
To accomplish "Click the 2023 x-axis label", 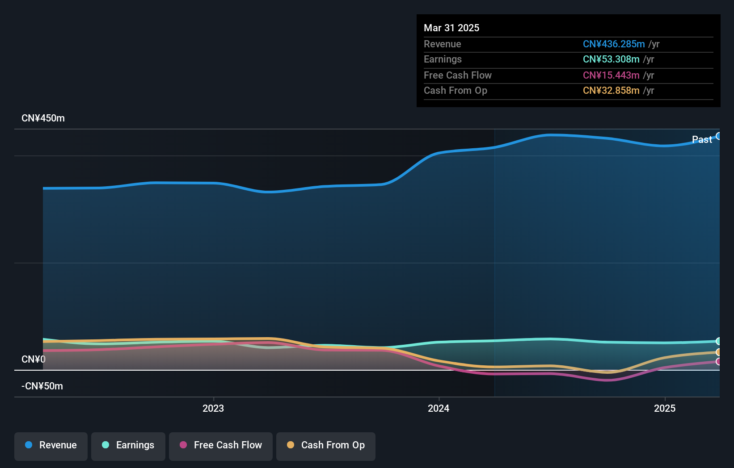I will pyautogui.click(x=213, y=408).
